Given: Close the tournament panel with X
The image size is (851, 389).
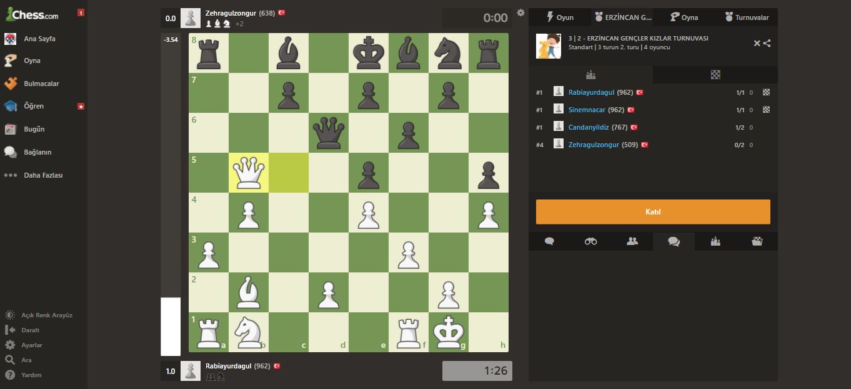Looking at the screenshot, I should (x=757, y=43).
